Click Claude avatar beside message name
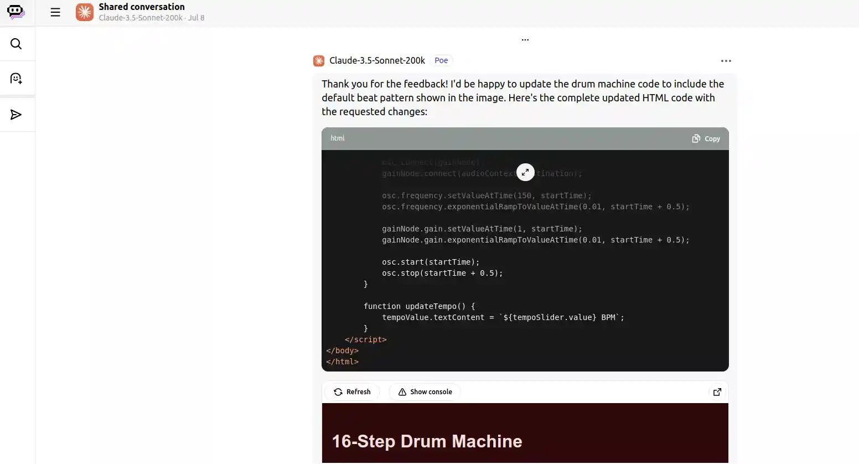 [319, 61]
